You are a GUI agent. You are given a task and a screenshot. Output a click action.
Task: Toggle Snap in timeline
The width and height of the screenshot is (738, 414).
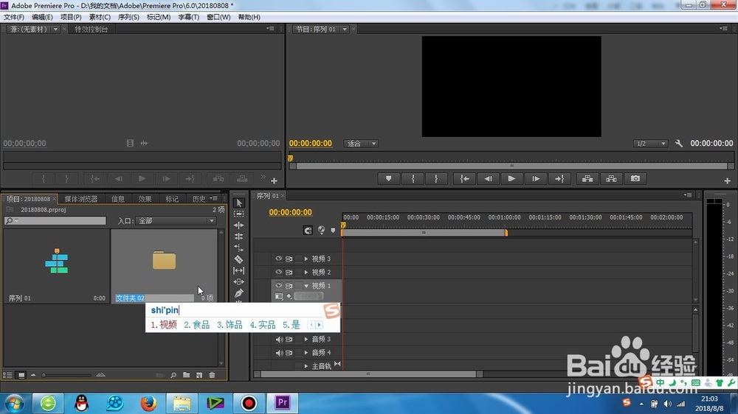[308, 231]
